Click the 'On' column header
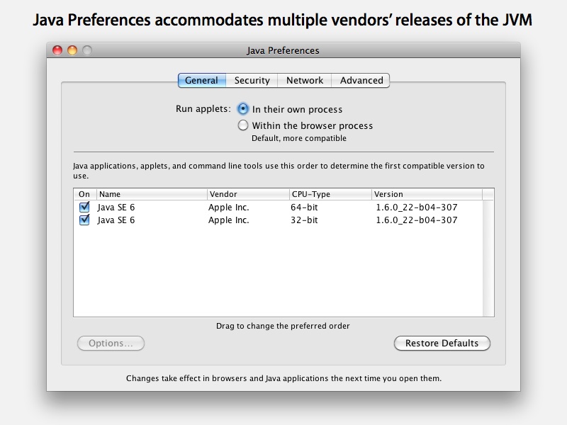Image resolution: width=567 pixels, height=425 pixels. click(85, 194)
